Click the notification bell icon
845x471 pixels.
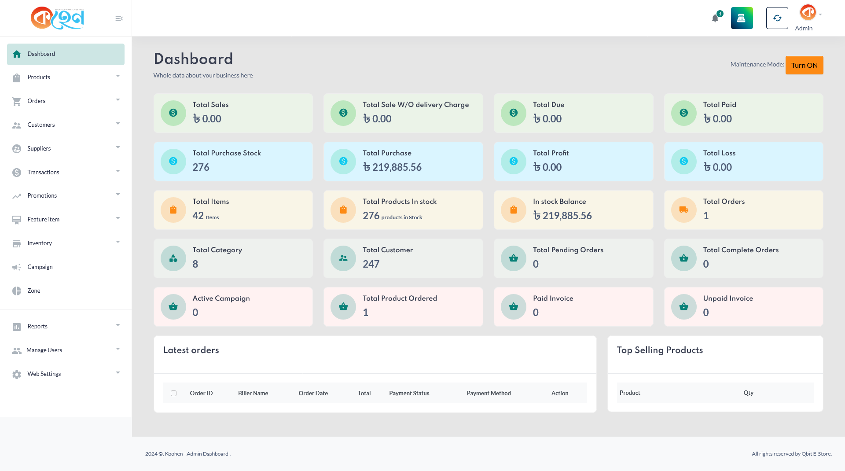pos(715,18)
